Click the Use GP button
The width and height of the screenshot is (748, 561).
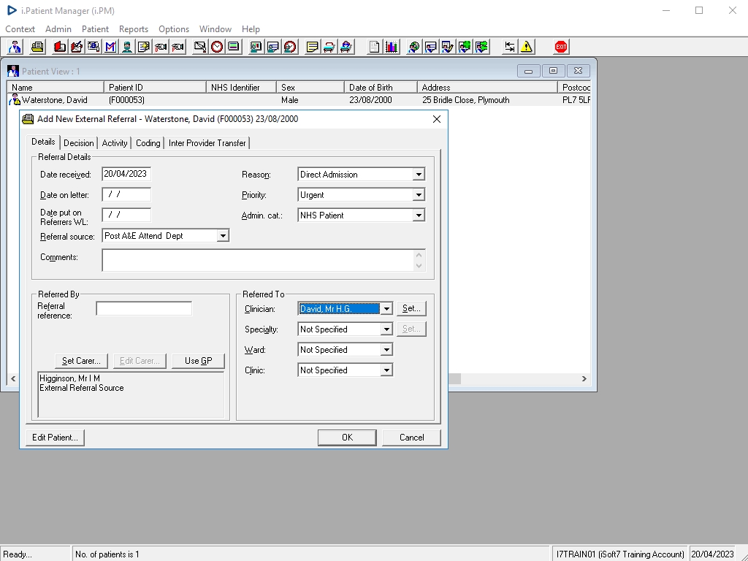tap(199, 361)
